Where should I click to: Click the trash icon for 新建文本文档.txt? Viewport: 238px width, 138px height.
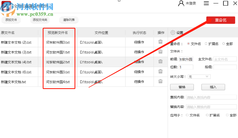pyautogui.click(x=160, y=81)
